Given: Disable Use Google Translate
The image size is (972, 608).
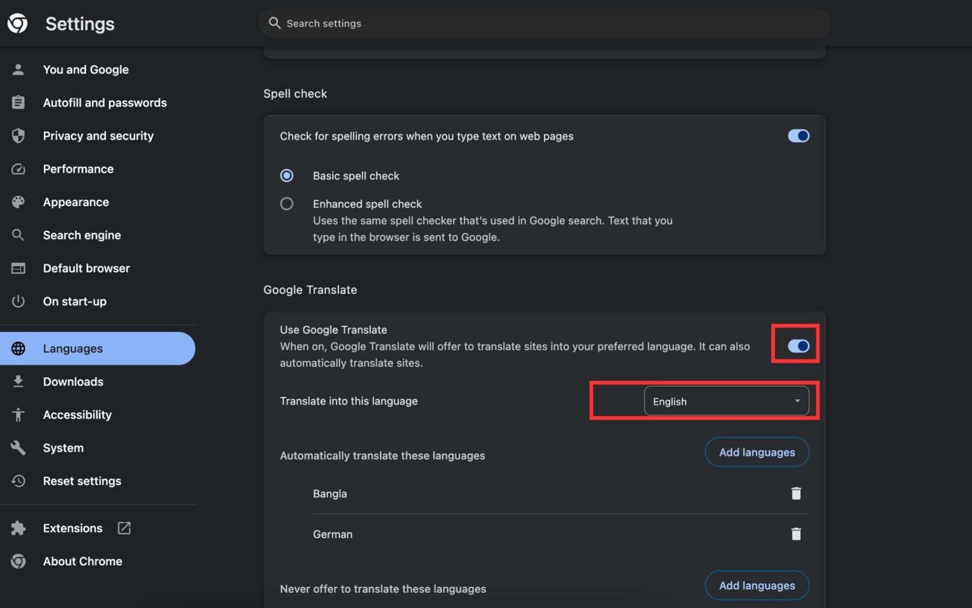Looking at the screenshot, I should click(799, 346).
